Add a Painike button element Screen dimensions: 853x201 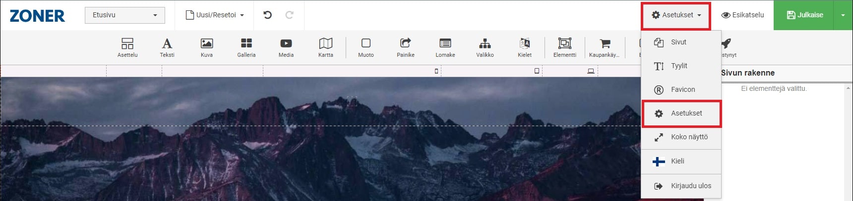[x=405, y=47]
